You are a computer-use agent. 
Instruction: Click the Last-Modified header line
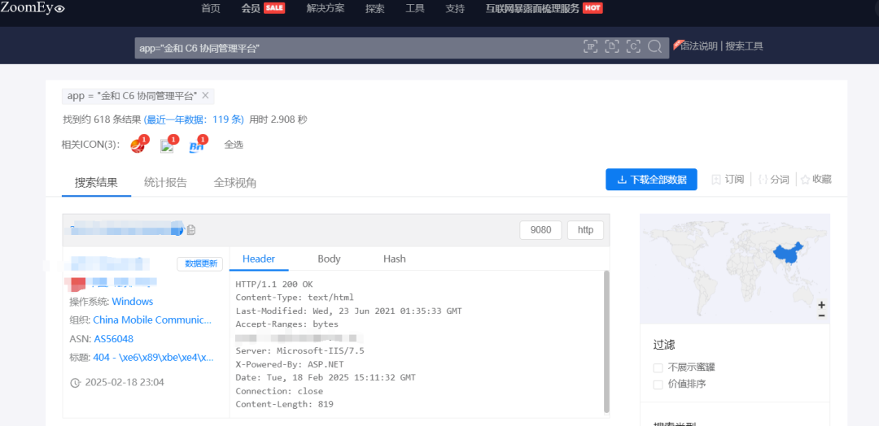tap(348, 311)
